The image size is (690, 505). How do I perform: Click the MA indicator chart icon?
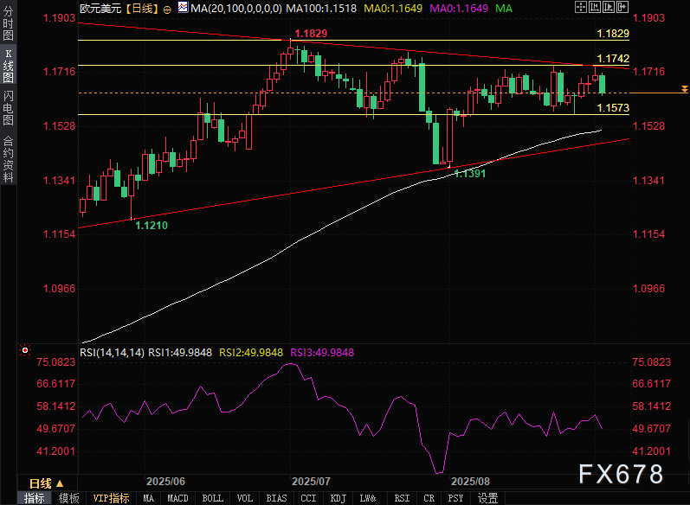point(182,8)
